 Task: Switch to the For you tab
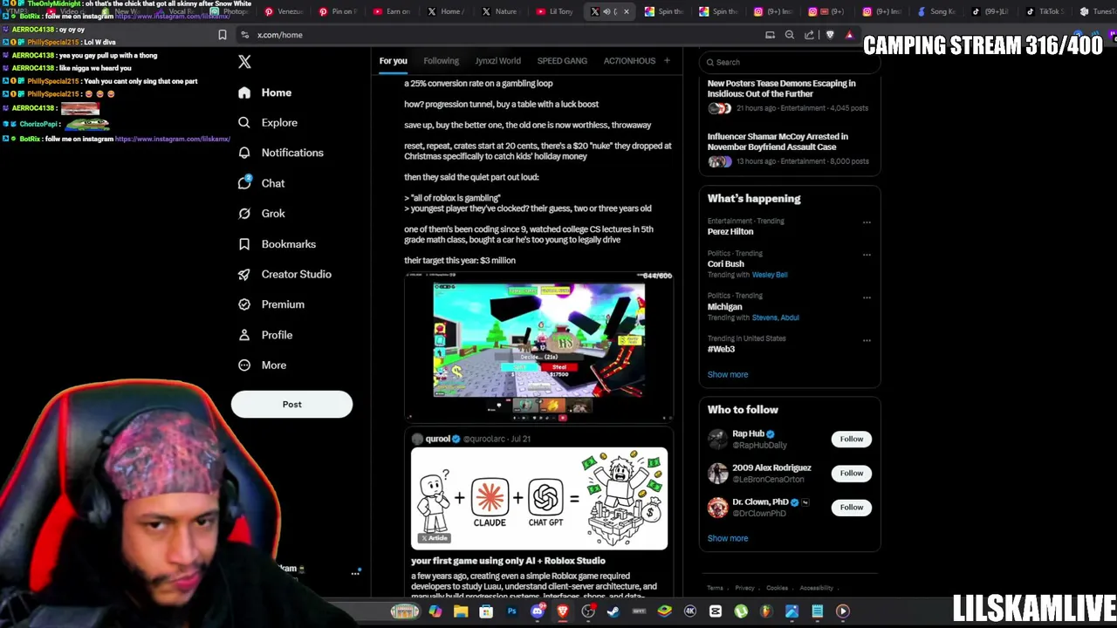point(394,61)
